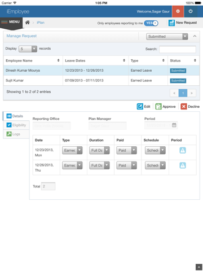
Task: Open Paid dropdown for 12/23/2013 row
Action: 126,150
